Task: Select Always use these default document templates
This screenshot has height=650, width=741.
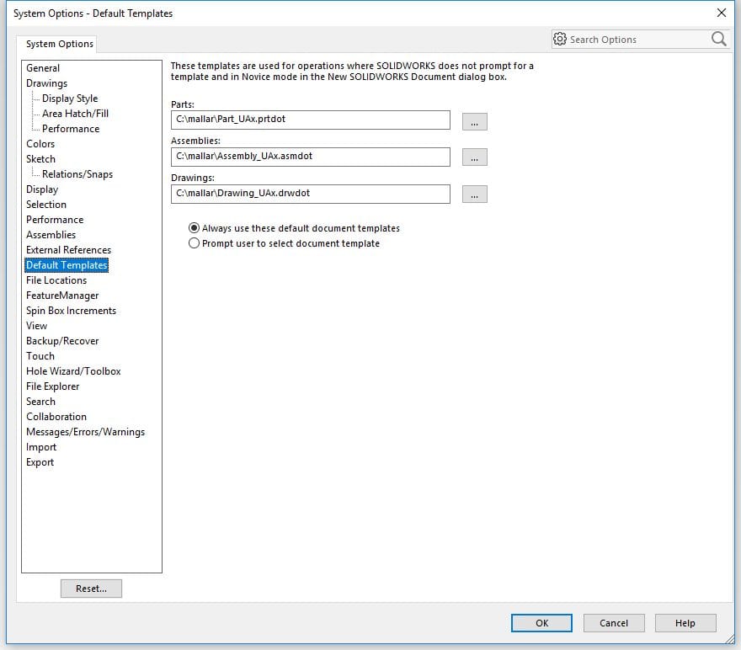Action: 195,228
